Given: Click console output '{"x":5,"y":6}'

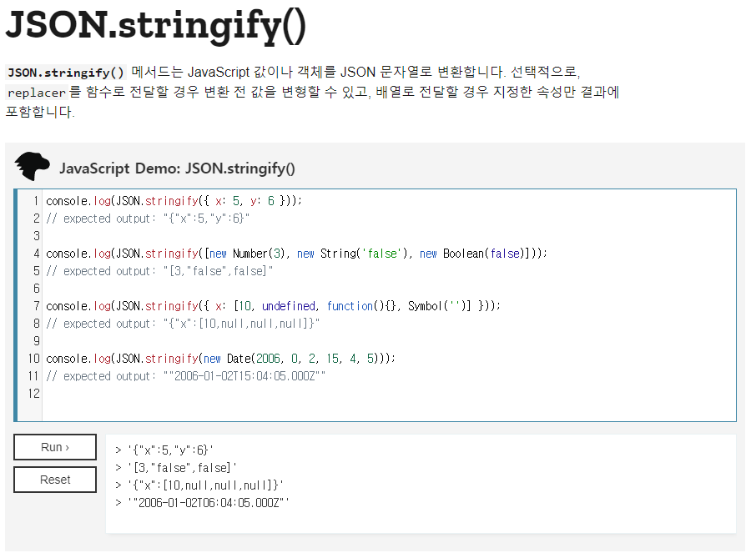Looking at the screenshot, I should pyautogui.click(x=170, y=450).
